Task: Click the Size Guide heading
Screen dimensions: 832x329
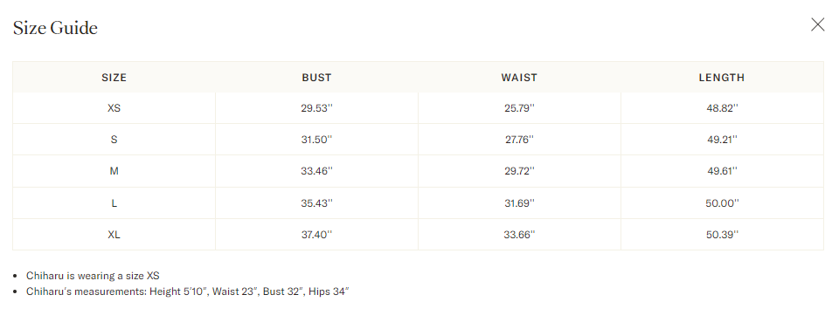Action: click(x=55, y=28)
